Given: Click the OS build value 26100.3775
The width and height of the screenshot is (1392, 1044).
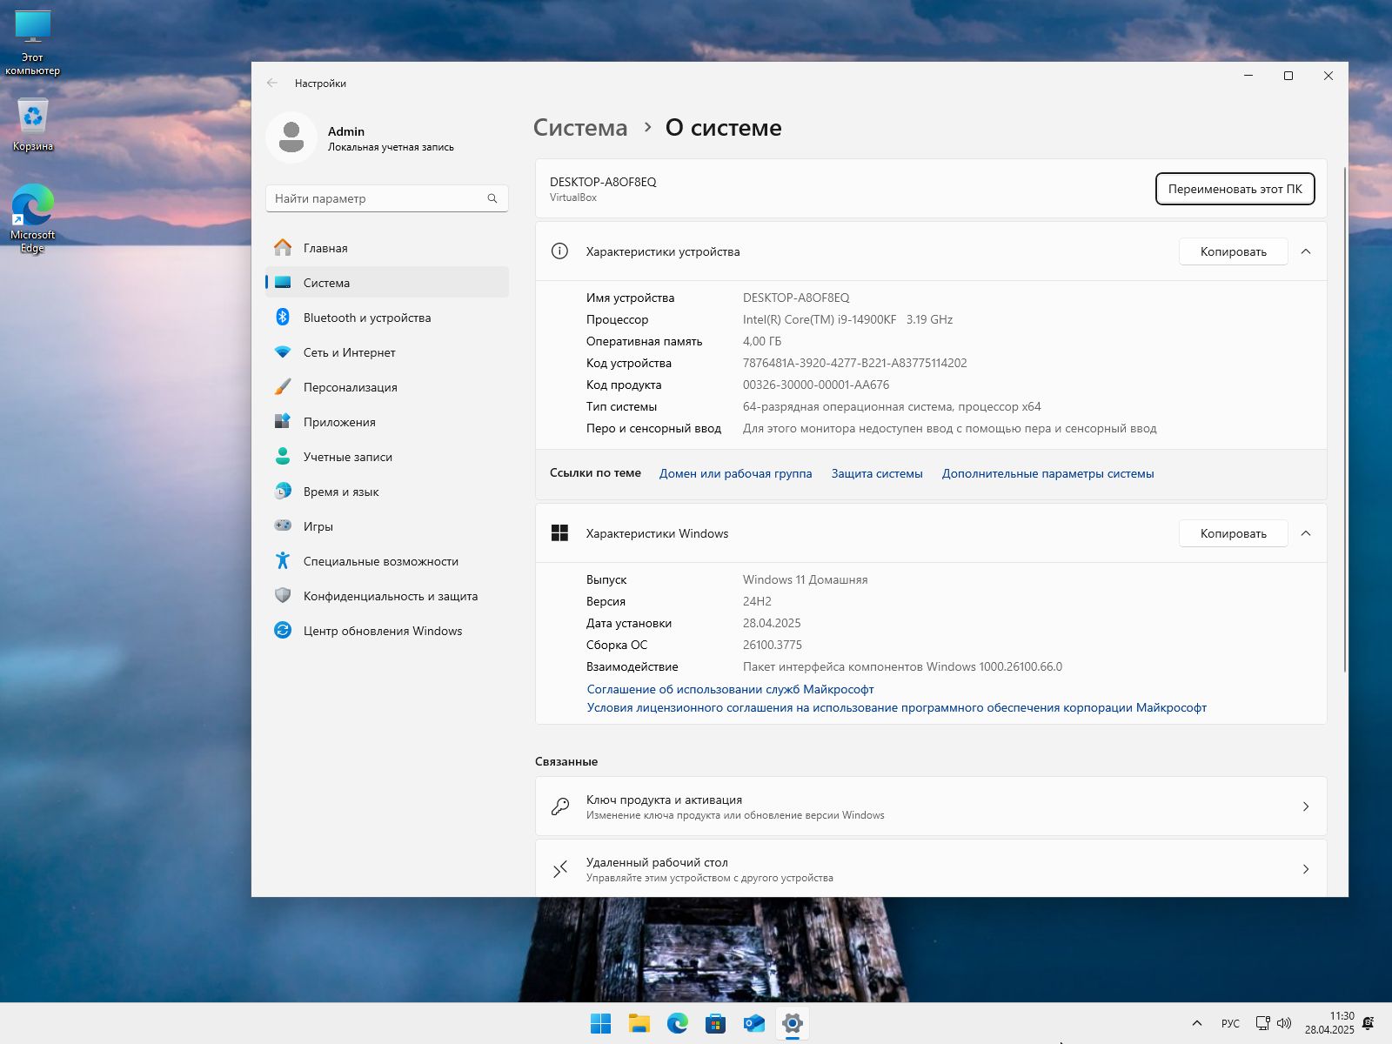Looking at the screenshot, I should pyautogui.click(x=773, y=645).
